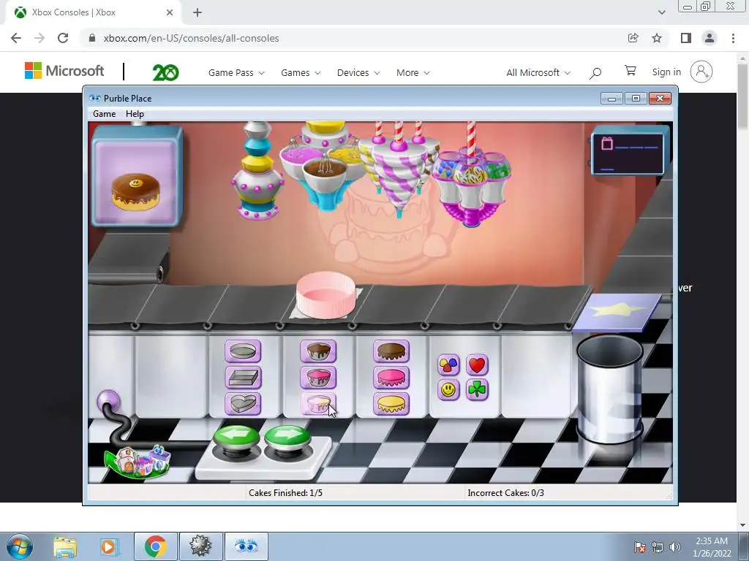Click the pink cake pan on conveyor
The height and width of the screenshot is (561, 749).
(x=325, y=295)
